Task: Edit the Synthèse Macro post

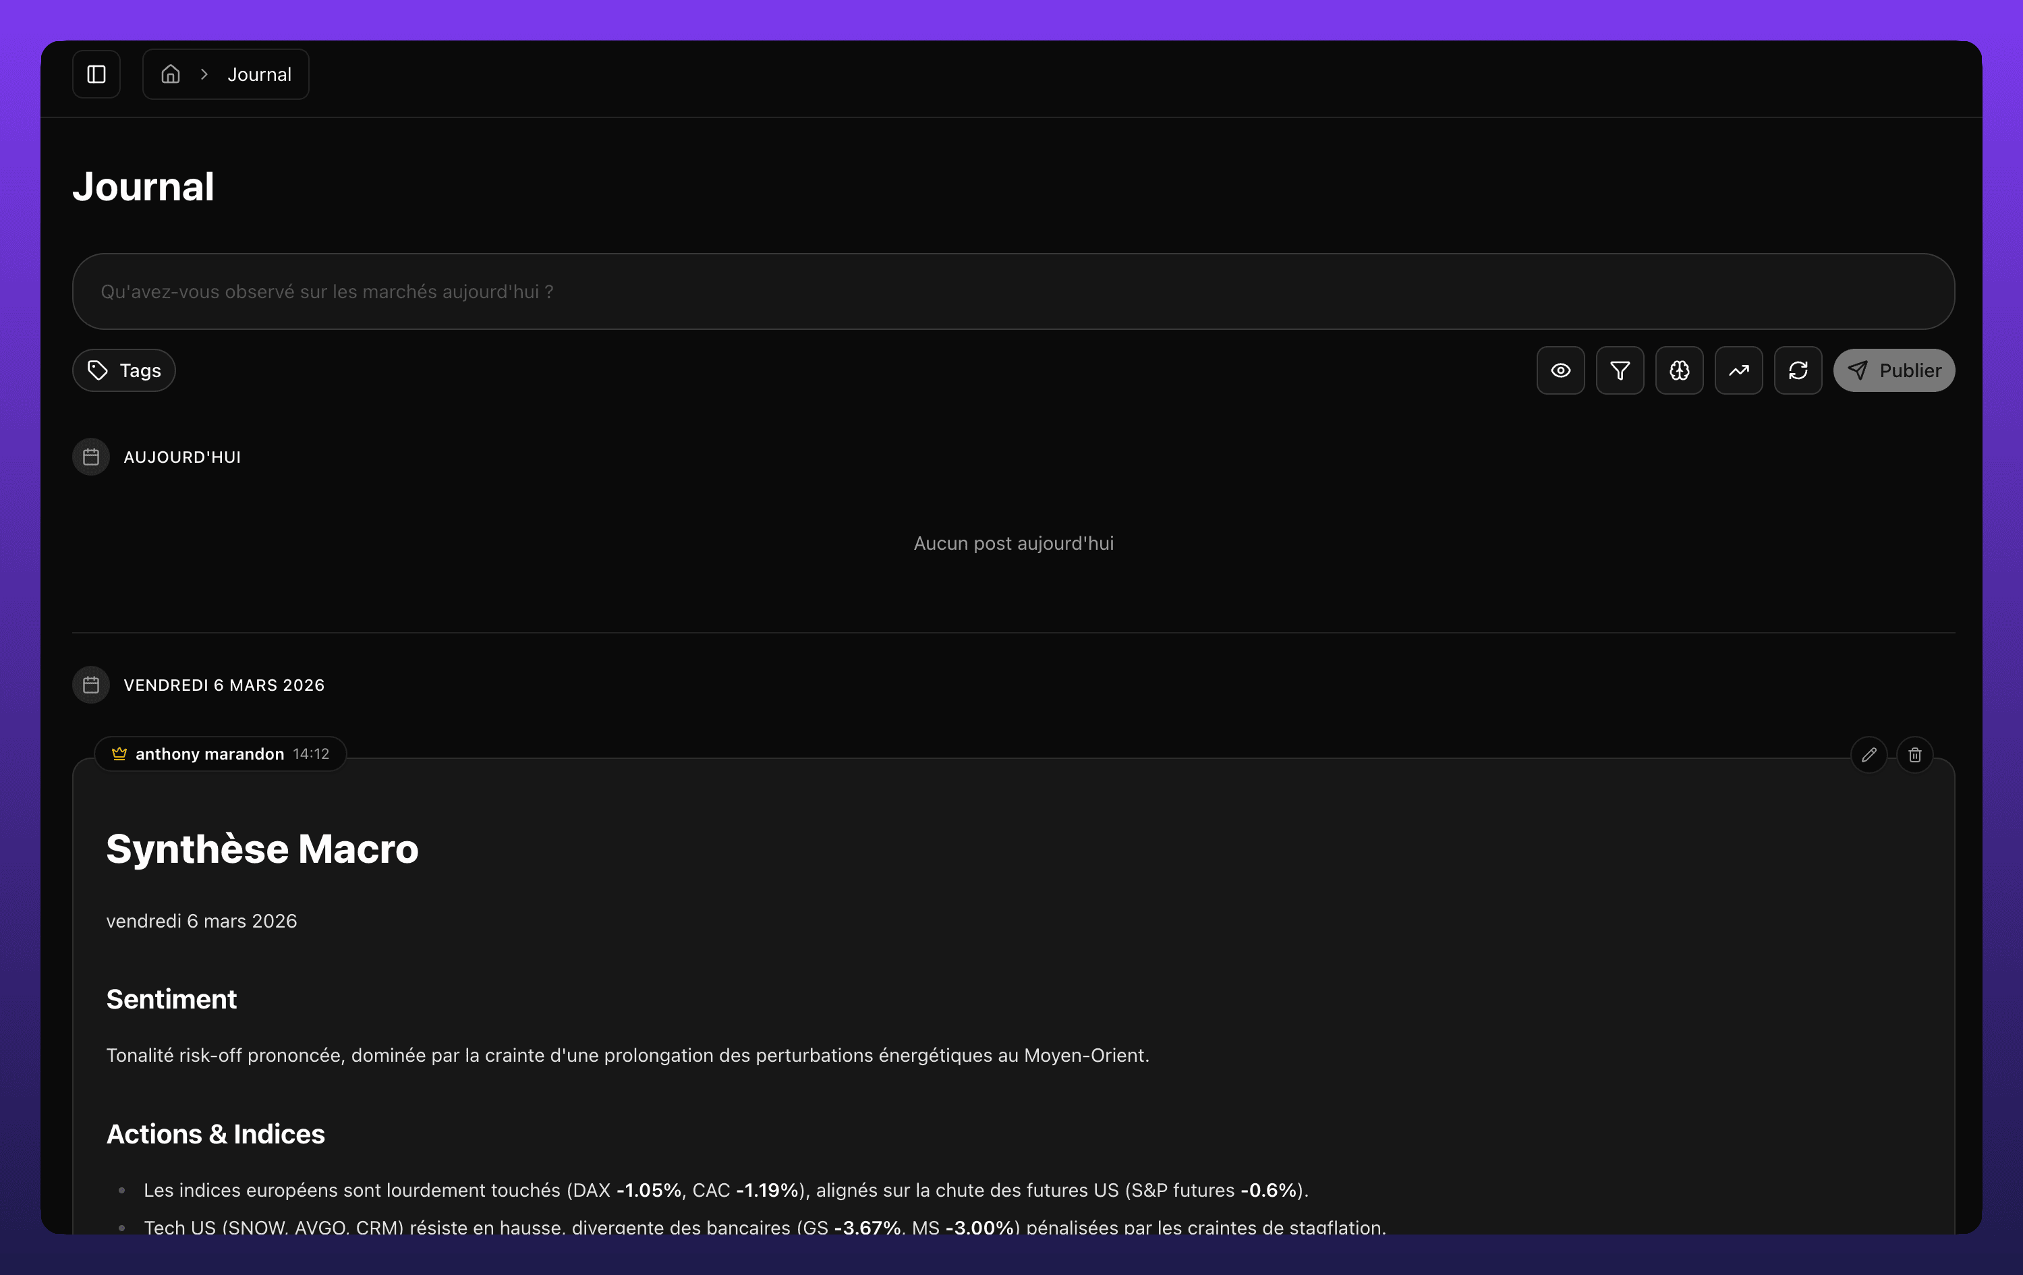Action: point(1869,755)
